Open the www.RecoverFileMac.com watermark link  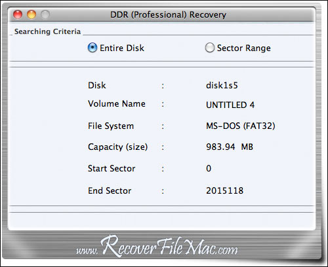[x=157, y=246]
